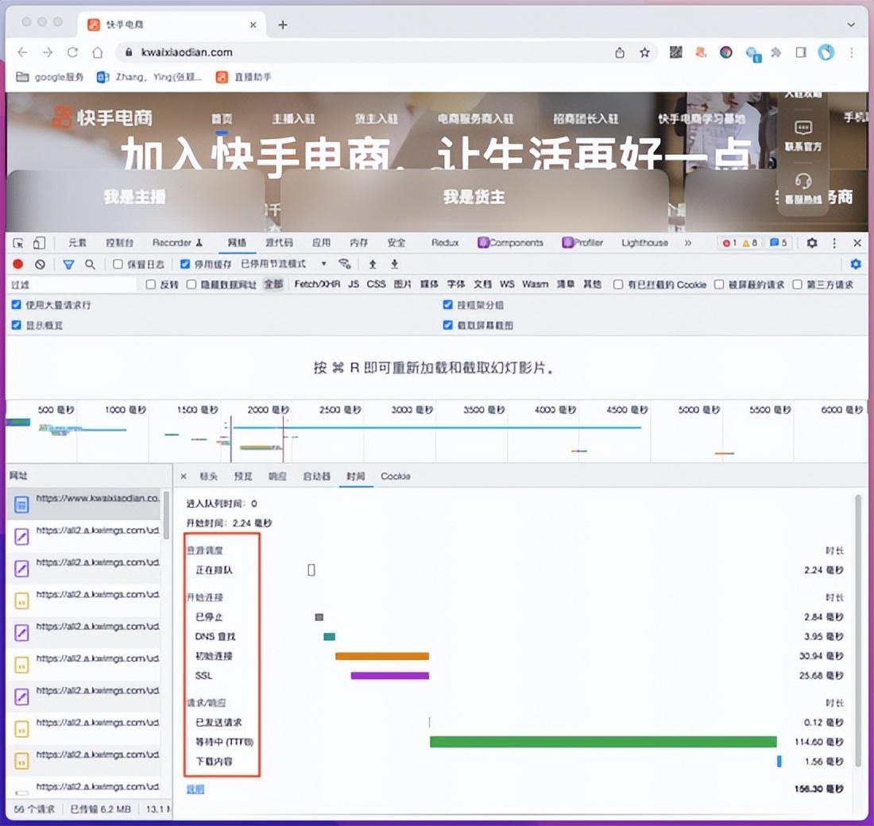Image resolution: width=874 pixels, height=826 pixels.
Task: Click the timeline overview at 2000 毫秒
Action: point(268,410)
